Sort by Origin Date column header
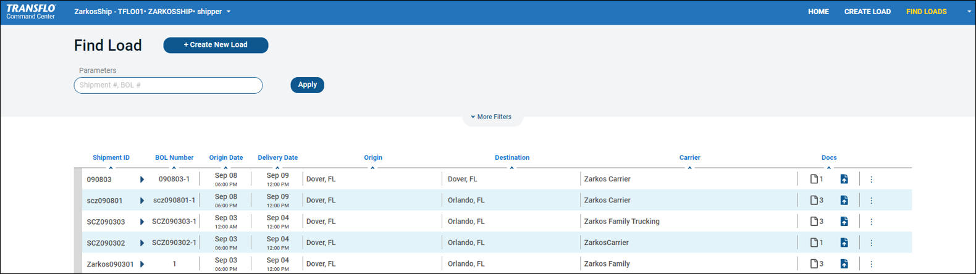976x274 pixels. coord(225,158)
